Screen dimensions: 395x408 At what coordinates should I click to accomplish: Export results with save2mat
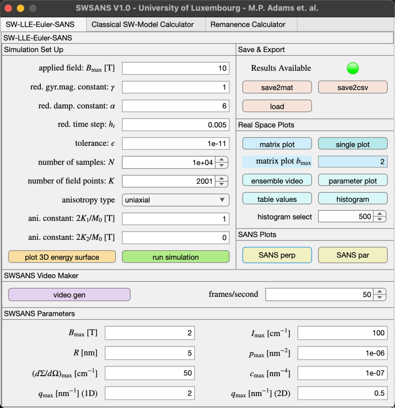pyautogui.click(x=277, y=87)
